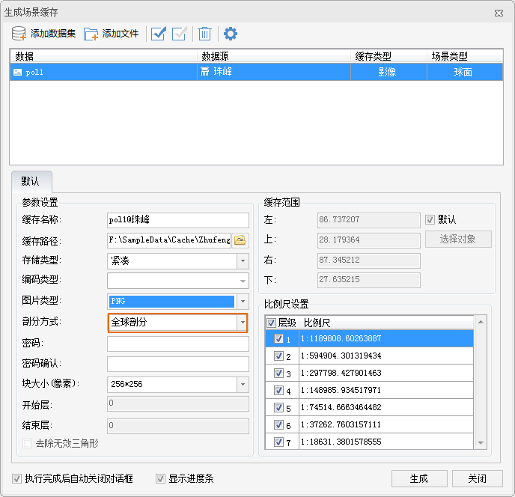Viewport: 515px width, 497px height.
Task: Open the 剖分方式 dropdown
Action: [x=243, y=323]
